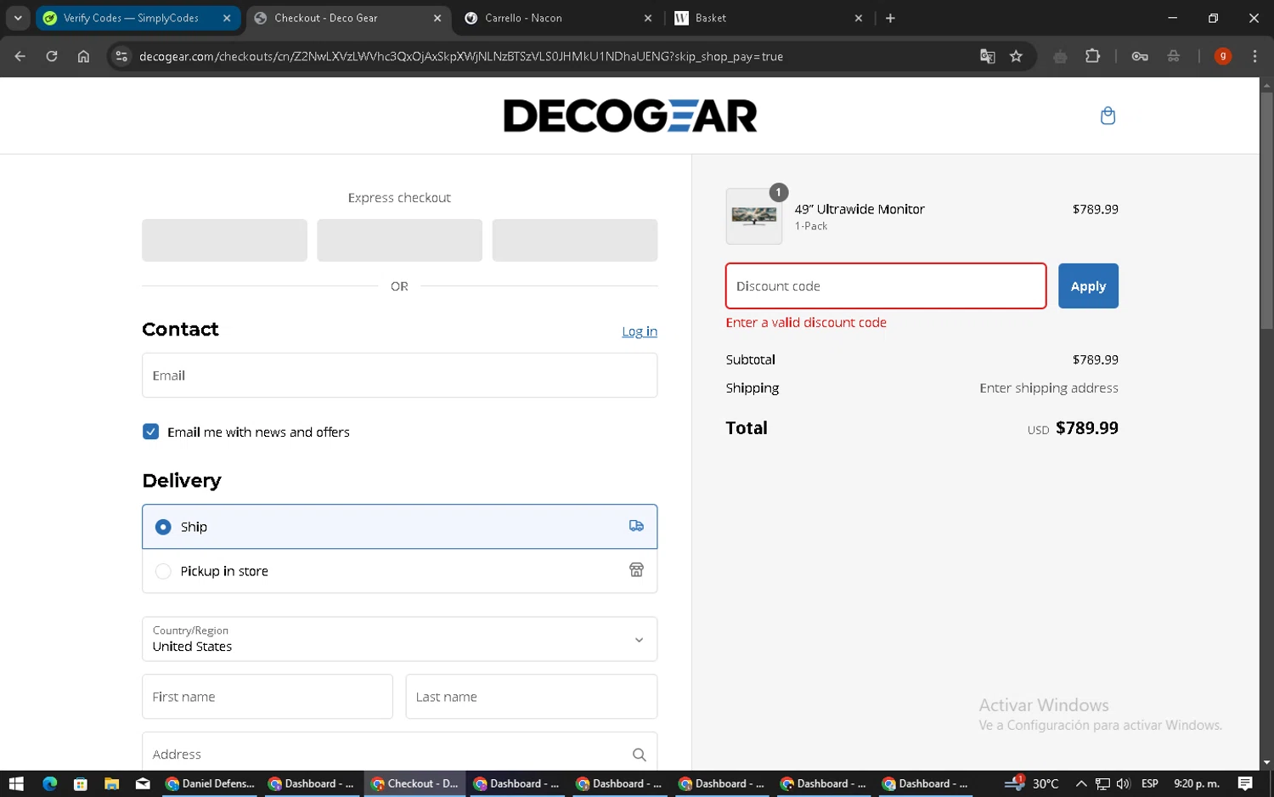
Task: Open the Chrome profile avatar
Action: (1223, 56)
